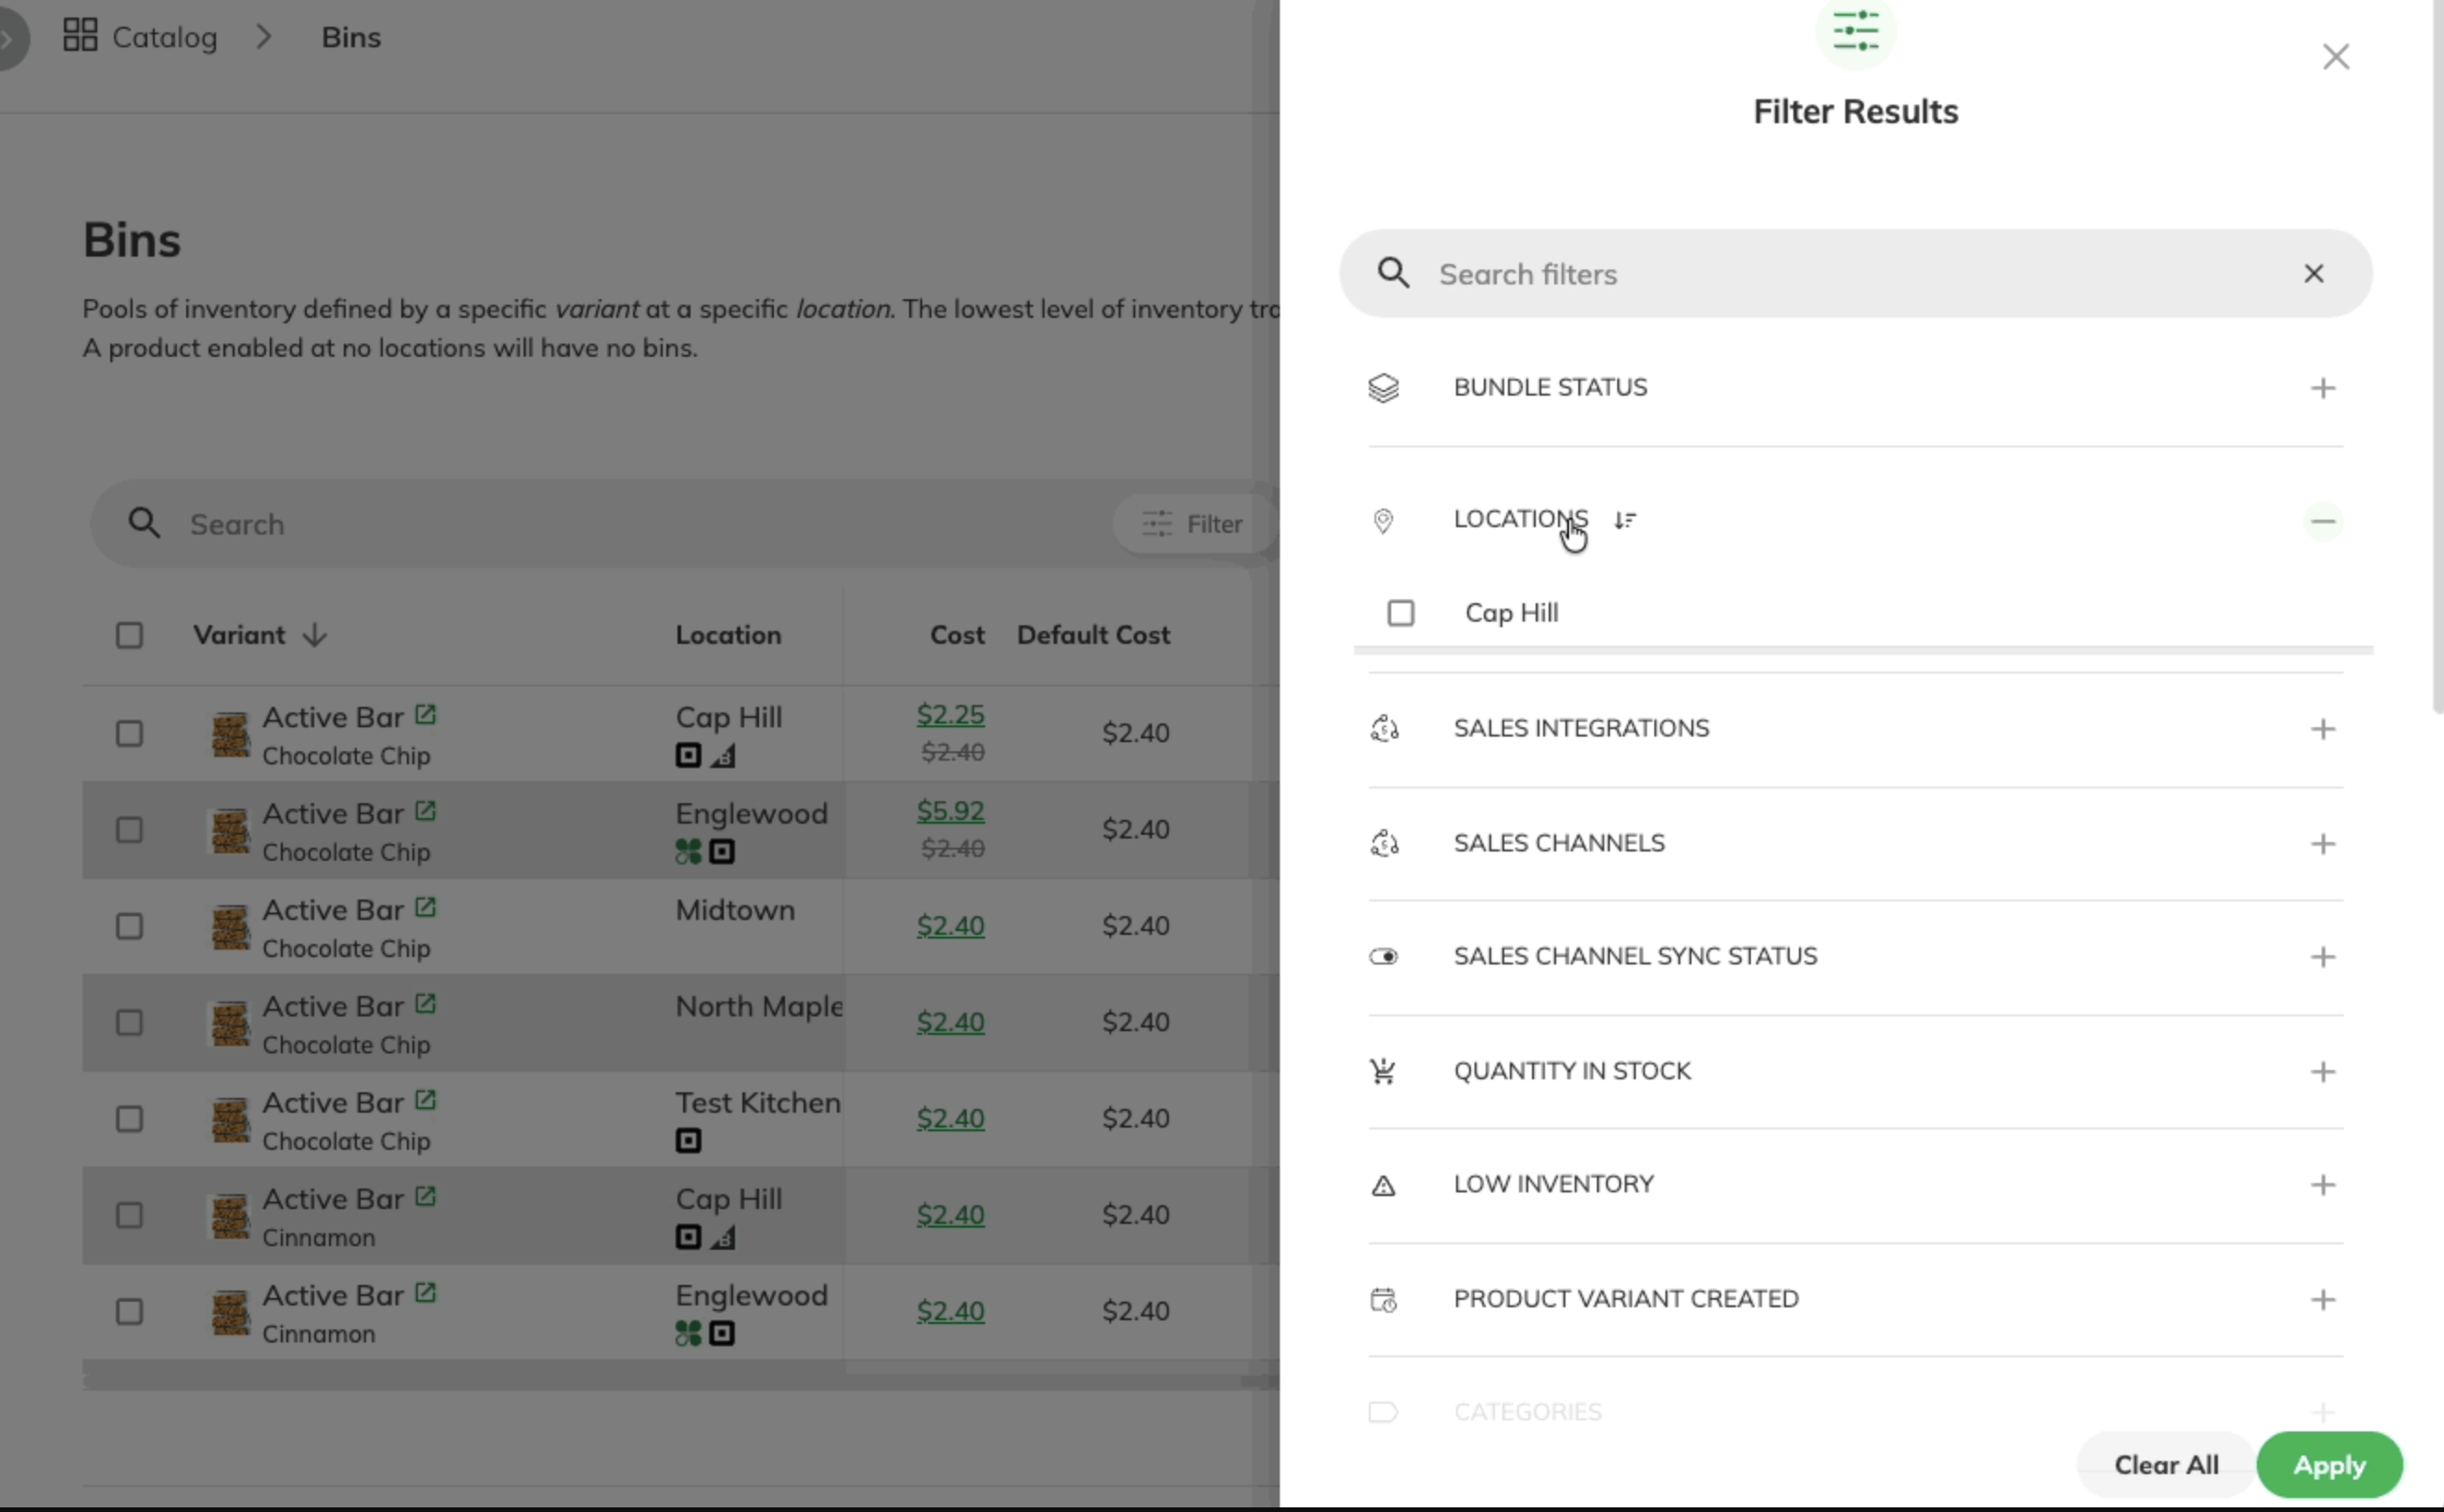Apply the selected filters
The height and width of the screenshot is (1512, 2444).
[x=2329, y=1465]
